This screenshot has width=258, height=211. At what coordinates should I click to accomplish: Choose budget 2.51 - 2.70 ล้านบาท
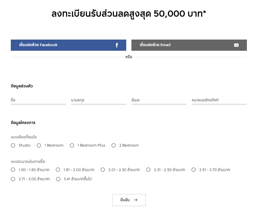pyautogui.click(x=194, y=170)
